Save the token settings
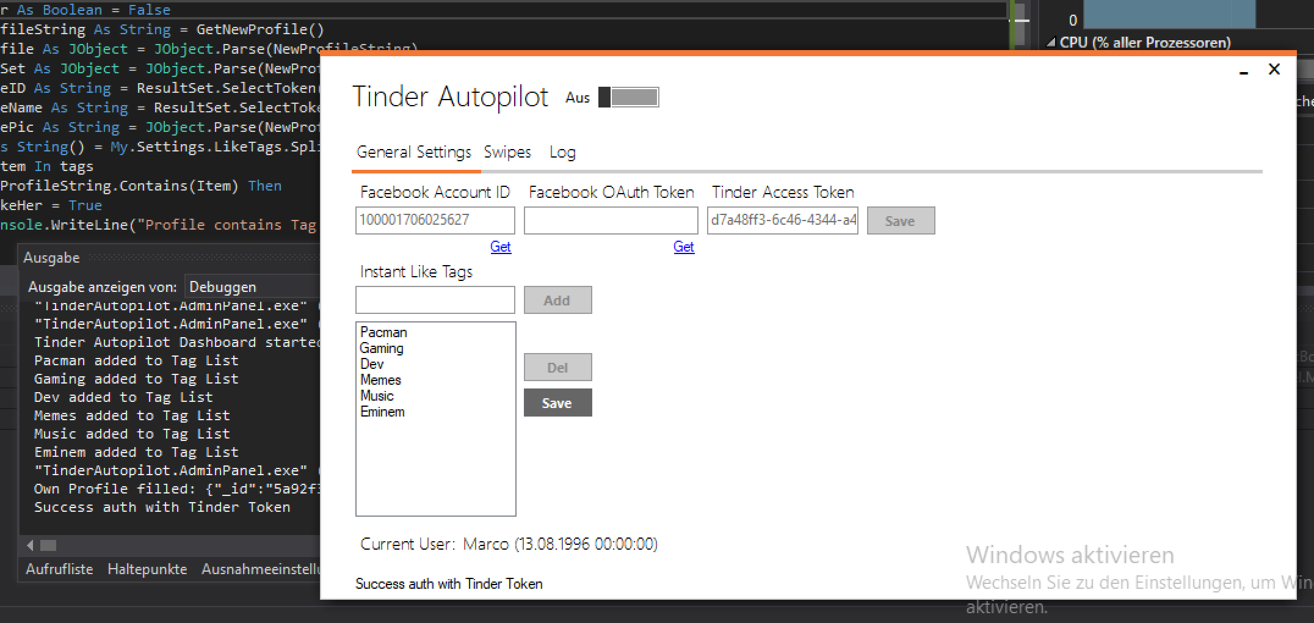The height and width of the screenshot is (623, 1314). click(901, 220)
